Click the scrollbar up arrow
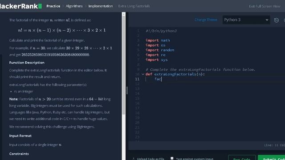Viewport: 285px width, 160px height. click(x=124, y=14)
